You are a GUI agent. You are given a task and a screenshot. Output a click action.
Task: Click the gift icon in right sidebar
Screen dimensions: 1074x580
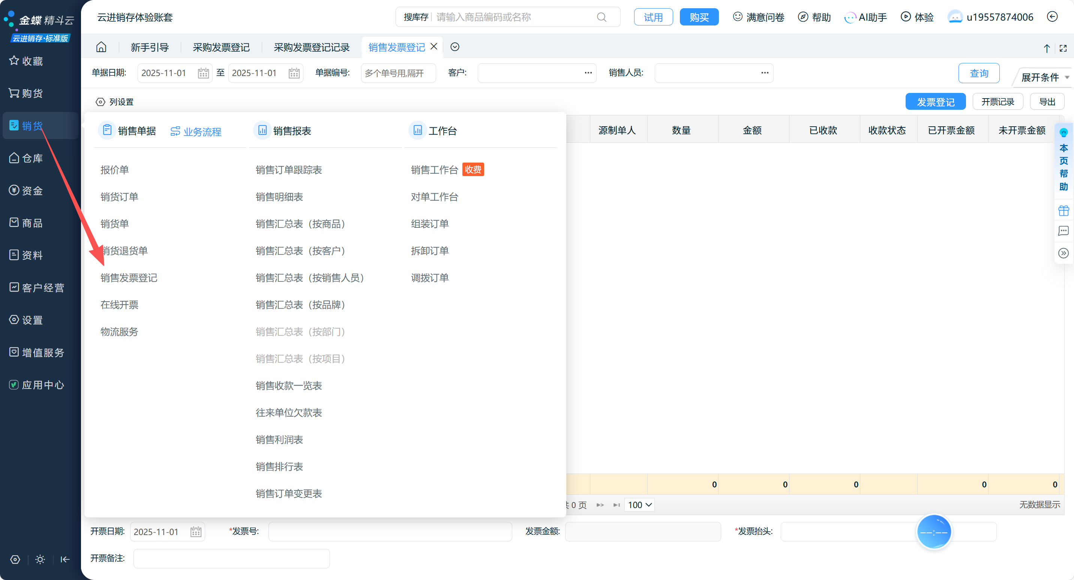1063,211
